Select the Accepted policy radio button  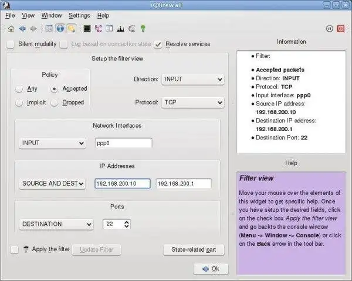click(54, 89)
